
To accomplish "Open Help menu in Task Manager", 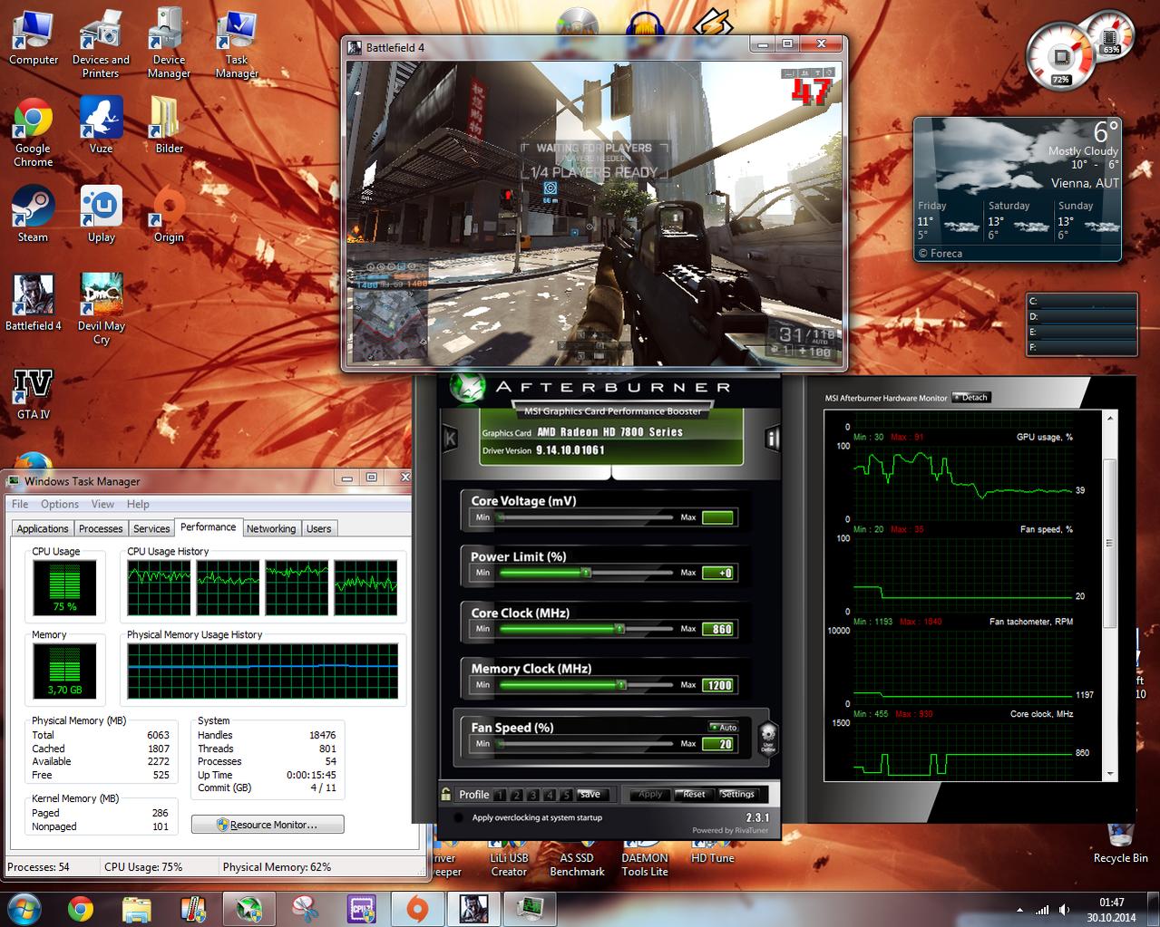I will click(x=138, y=504).
